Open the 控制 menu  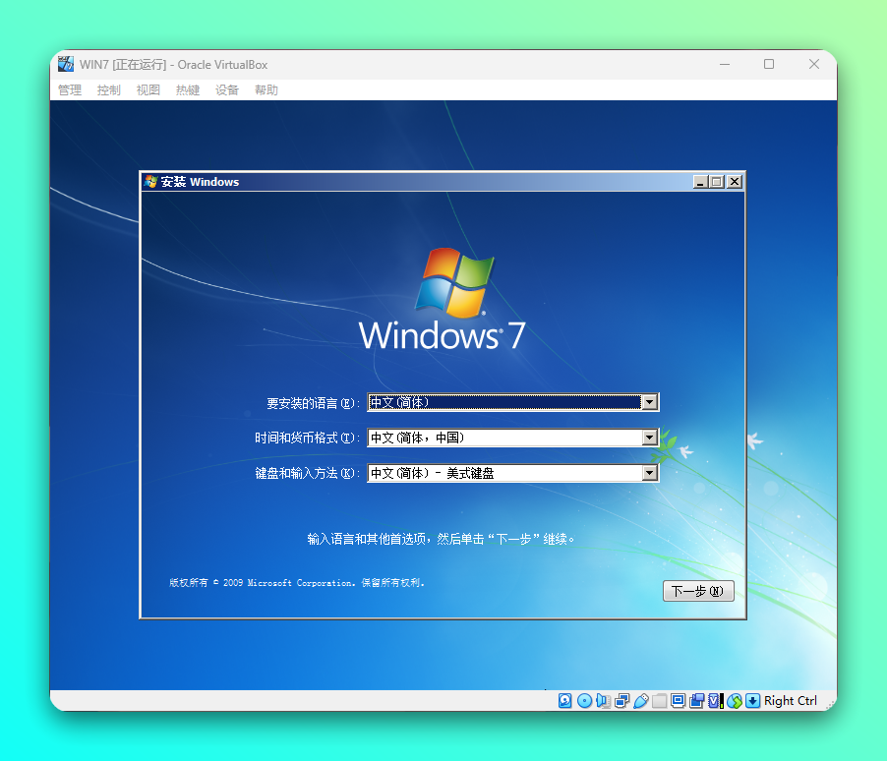(108, 89)
